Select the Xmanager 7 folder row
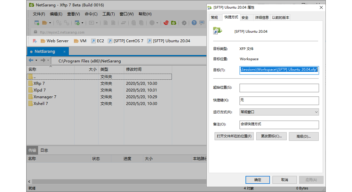The height and width of the screenshot is (192, 352). pyautogui.click(x=99, y=97)
